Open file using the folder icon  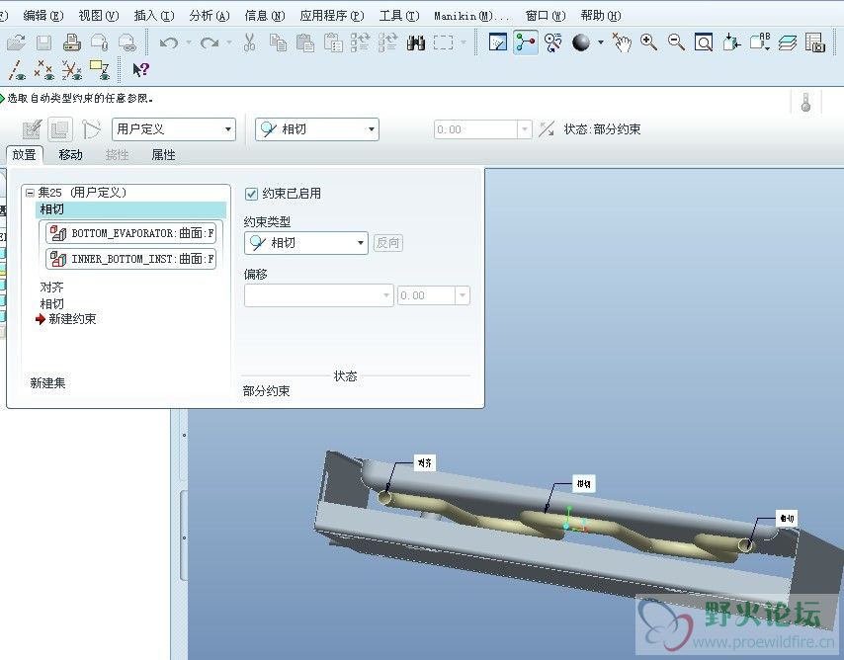coord(16,42)
